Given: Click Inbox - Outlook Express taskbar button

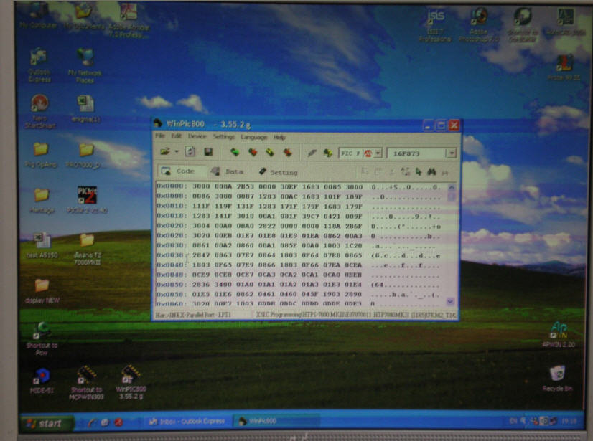Looking at the screenshot, I should (x=187, y=422).
